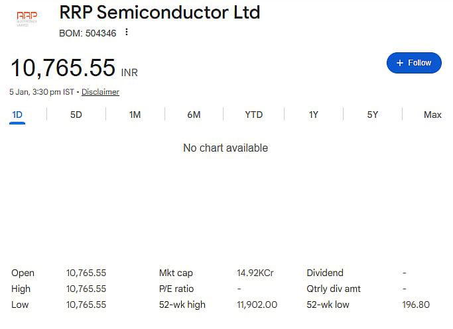Switch to the YTD chart view
This screenshot has width=453, height=329.
pos(253,115)
